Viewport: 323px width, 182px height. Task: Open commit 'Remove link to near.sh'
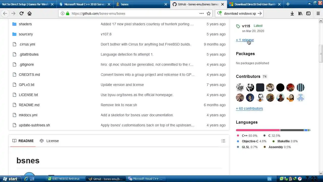[x=119, y=105]
